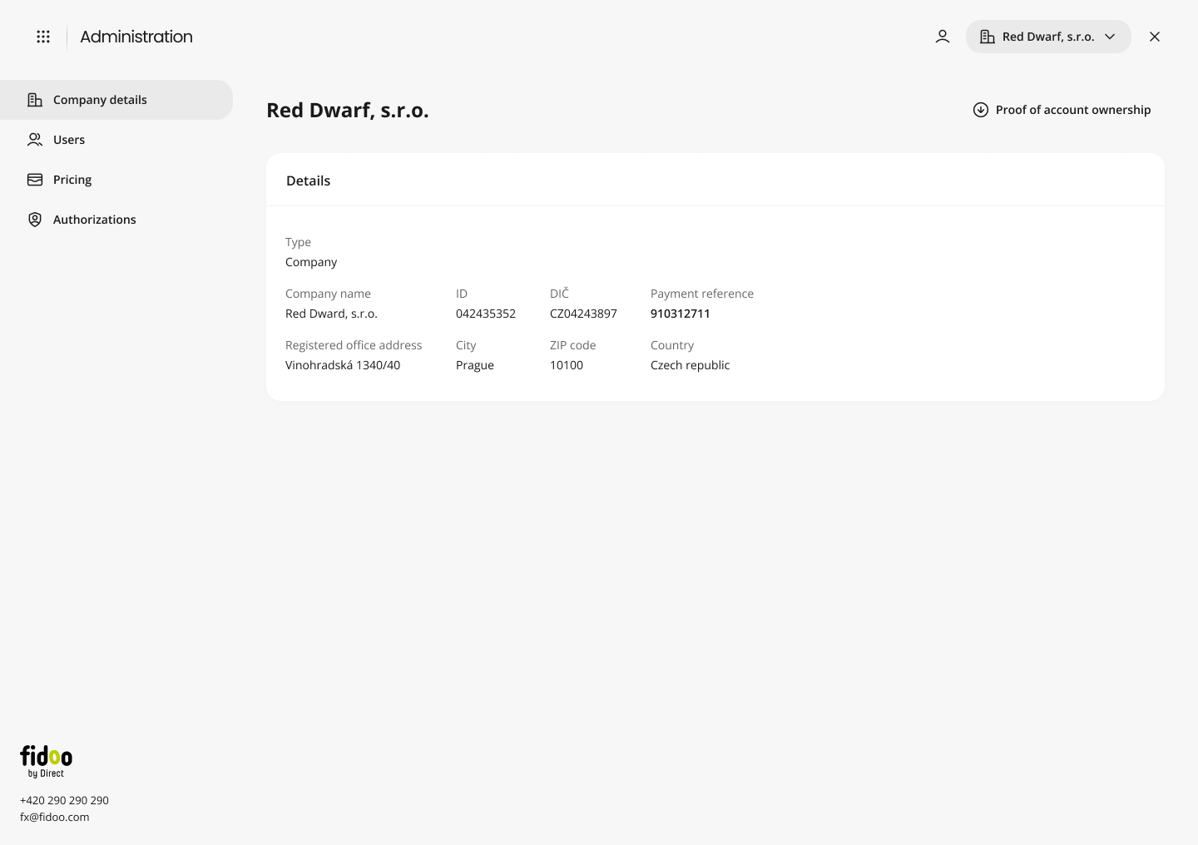Click the Country value Czech republic

click(x=690, y=365)
